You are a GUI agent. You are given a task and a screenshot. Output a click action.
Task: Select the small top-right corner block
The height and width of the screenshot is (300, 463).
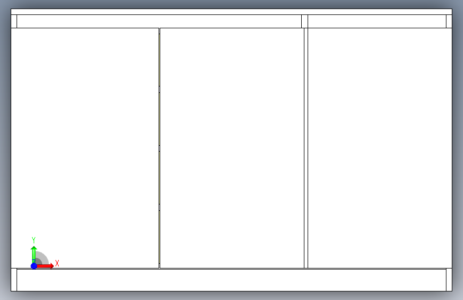click(x=449, y=21)
